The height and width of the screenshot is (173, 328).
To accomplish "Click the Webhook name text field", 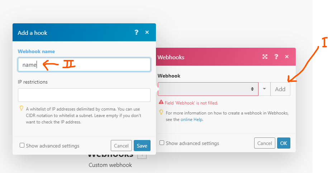I will coord(84,65).
